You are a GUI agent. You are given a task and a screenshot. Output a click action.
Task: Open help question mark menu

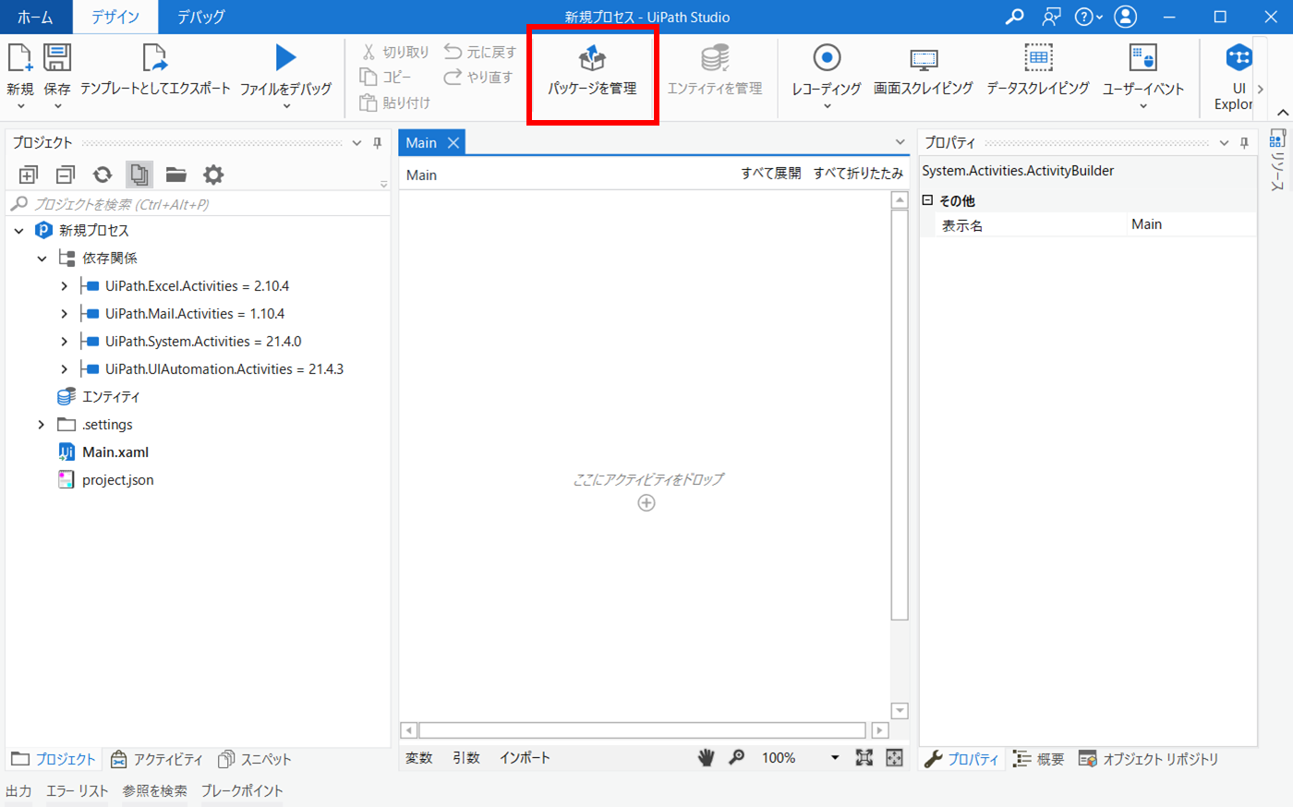(1088, 17)
